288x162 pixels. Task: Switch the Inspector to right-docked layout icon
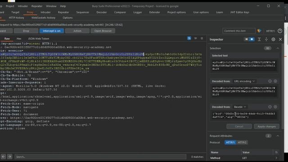252,39
